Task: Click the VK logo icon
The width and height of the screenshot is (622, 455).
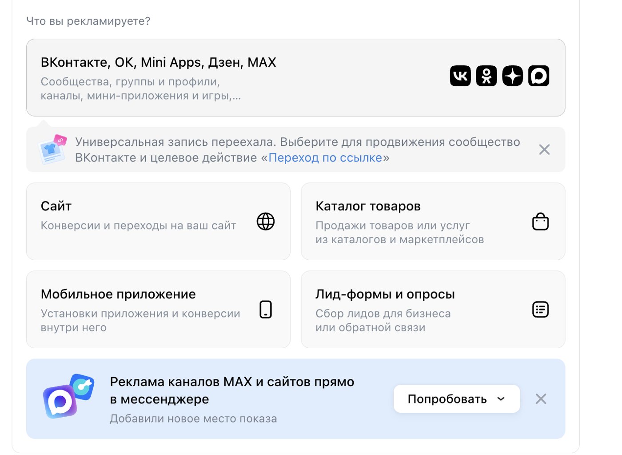Action: [460, 76]
